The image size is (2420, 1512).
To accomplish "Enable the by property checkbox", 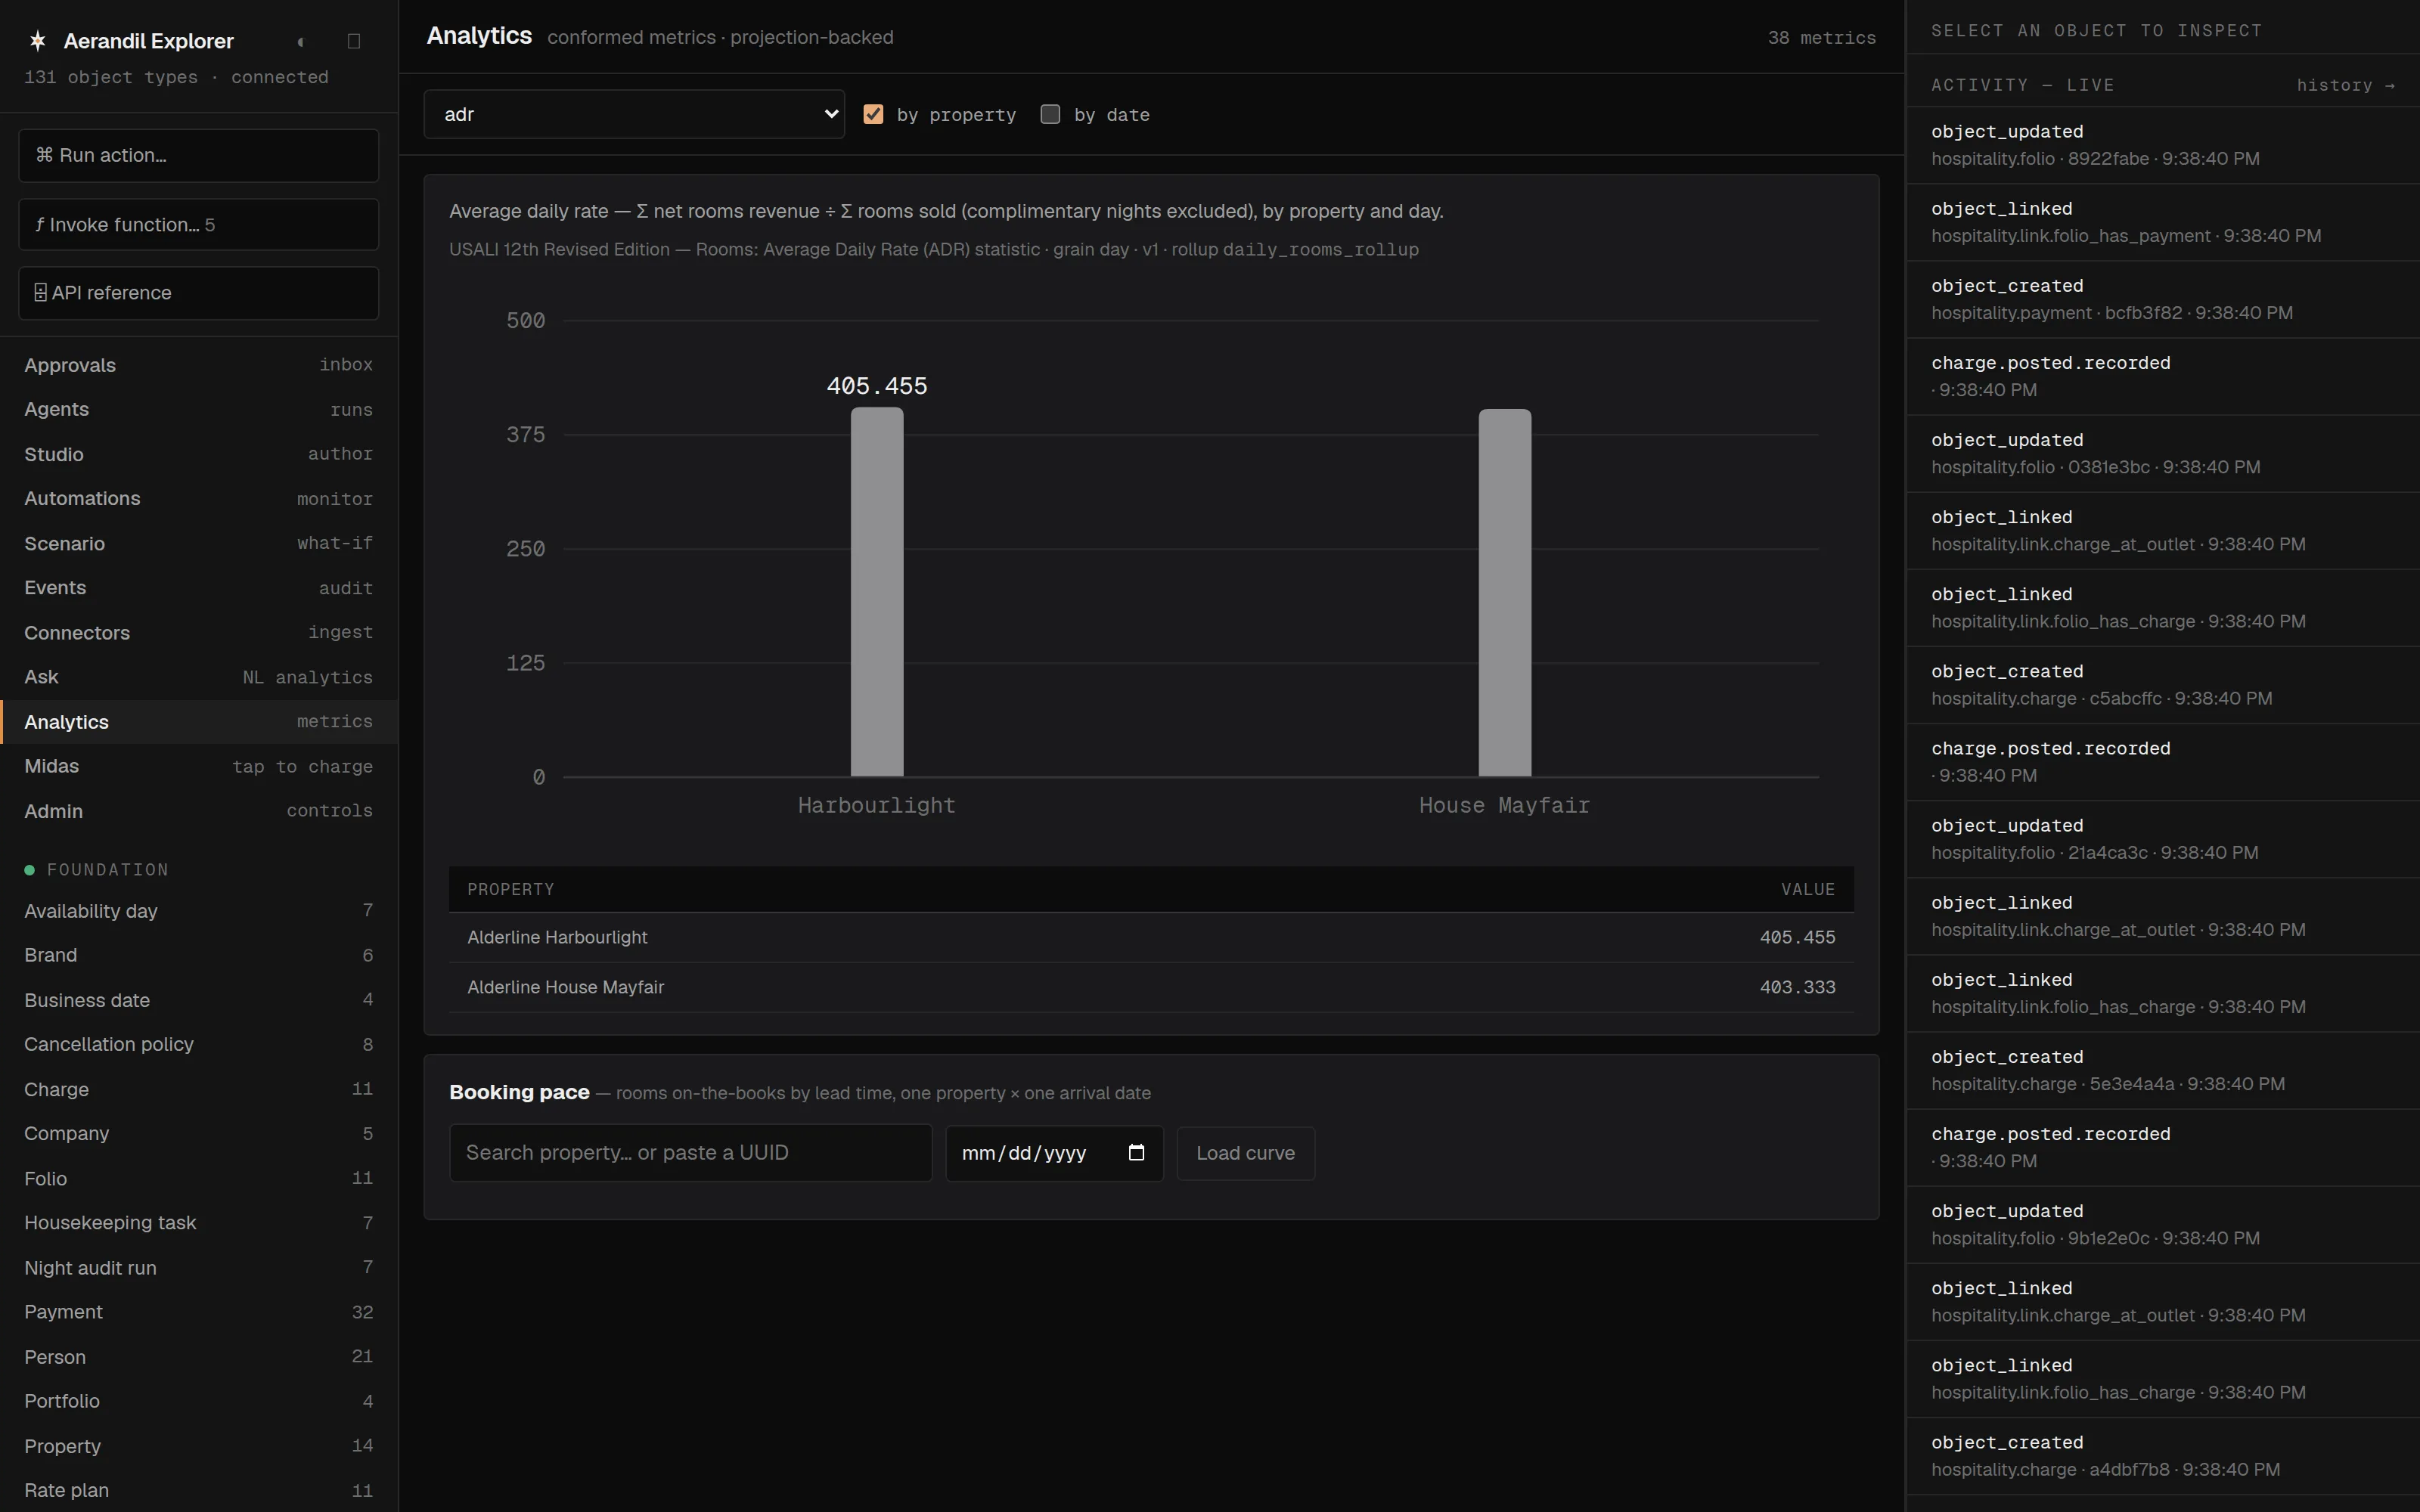I will tap(873, 114).
